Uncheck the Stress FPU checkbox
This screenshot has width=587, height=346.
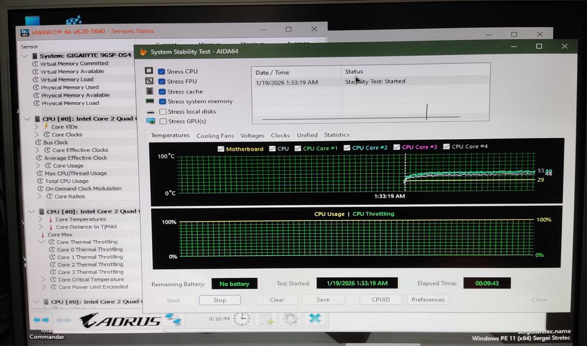162,81
